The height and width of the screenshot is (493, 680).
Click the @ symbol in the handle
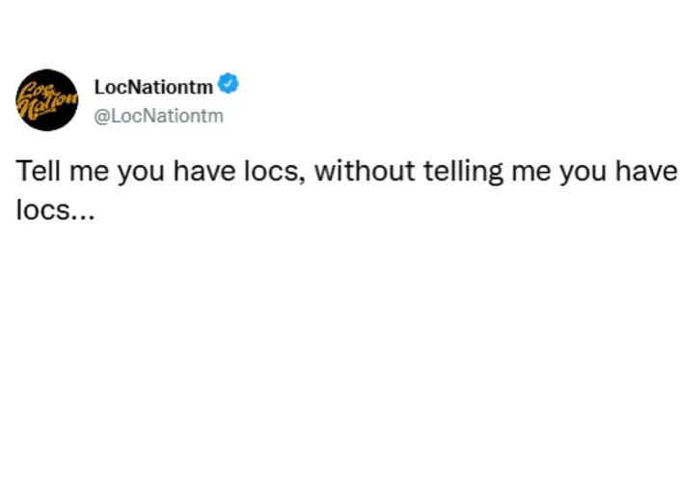[102, 116]
